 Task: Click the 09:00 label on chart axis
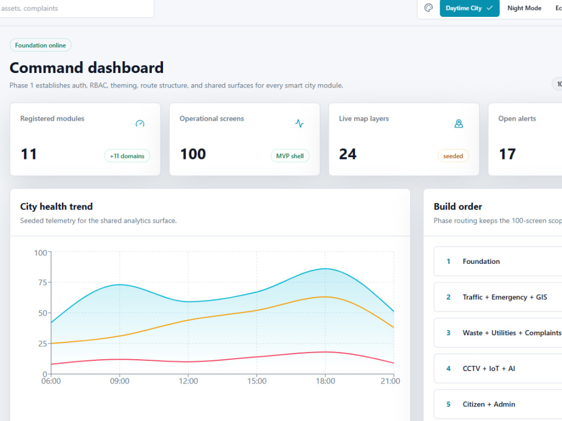119,381
